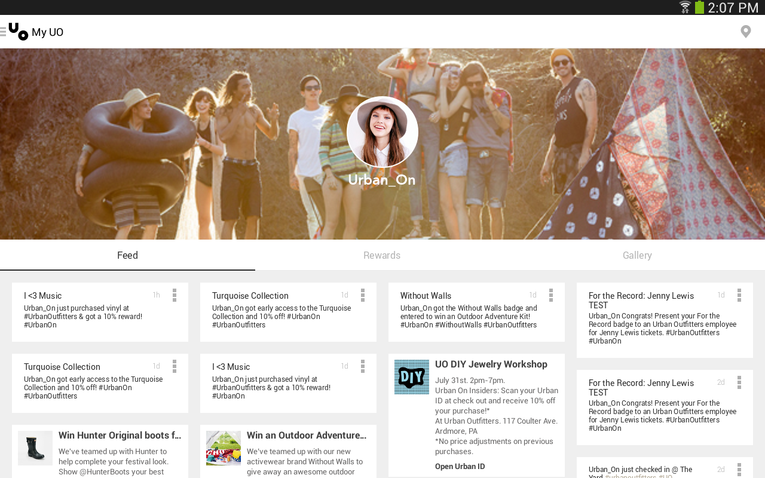Tap the DIY workshop thumbnail

click(412, 377)
